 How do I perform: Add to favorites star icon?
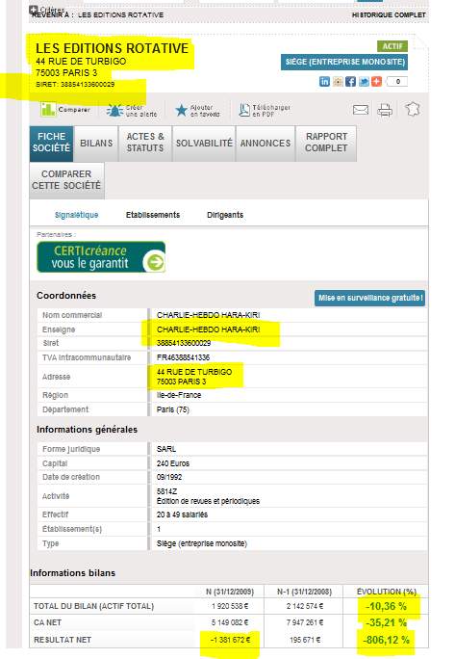pos(182,110)
